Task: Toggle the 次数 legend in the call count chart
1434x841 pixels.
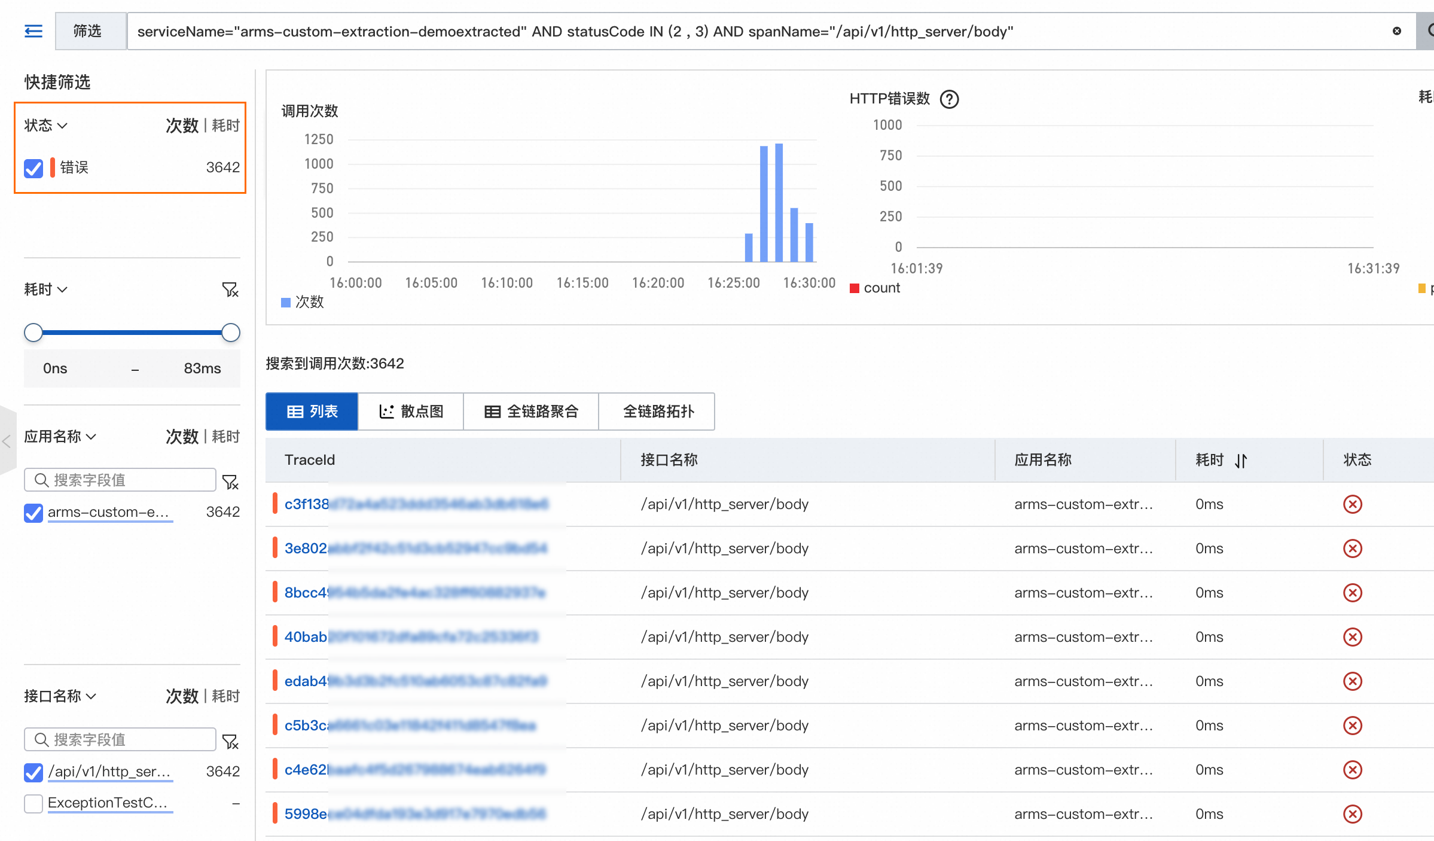Action: pyautogui.click(x=303, y=302)
